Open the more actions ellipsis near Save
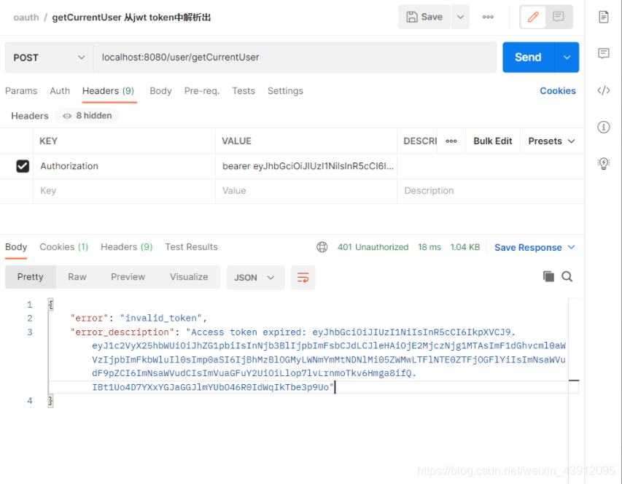 (488, 17)
